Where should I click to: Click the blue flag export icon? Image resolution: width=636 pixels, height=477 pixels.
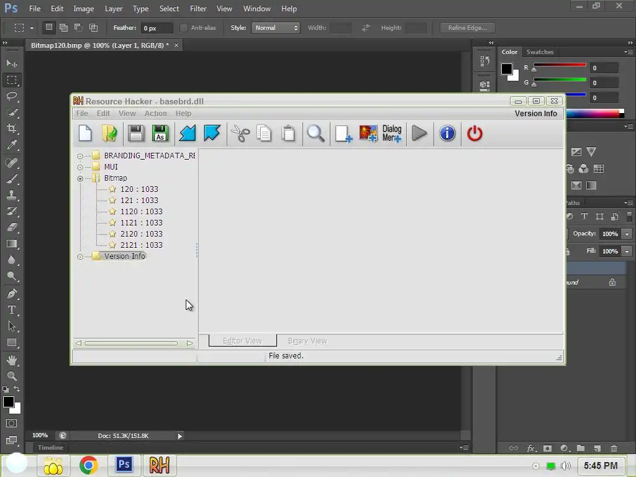point(212,134)
